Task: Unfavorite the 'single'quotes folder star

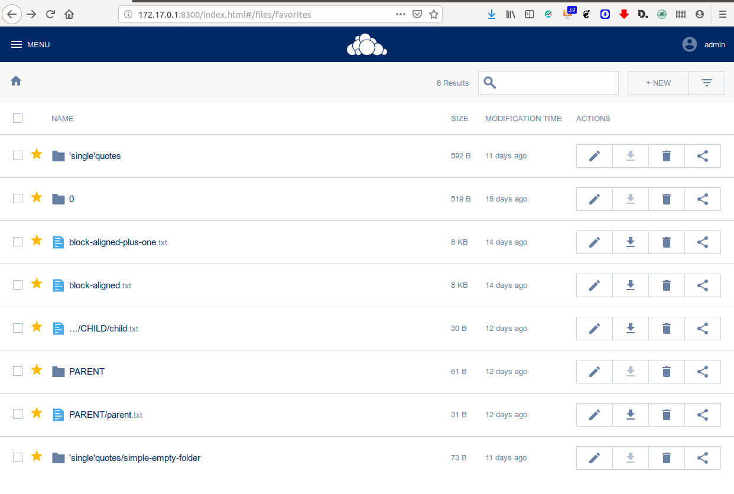Action: pos(37,154)
